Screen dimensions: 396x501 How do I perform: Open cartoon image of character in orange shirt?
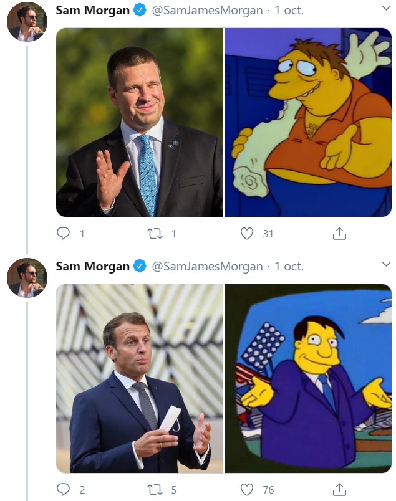(x=308, y=123)
